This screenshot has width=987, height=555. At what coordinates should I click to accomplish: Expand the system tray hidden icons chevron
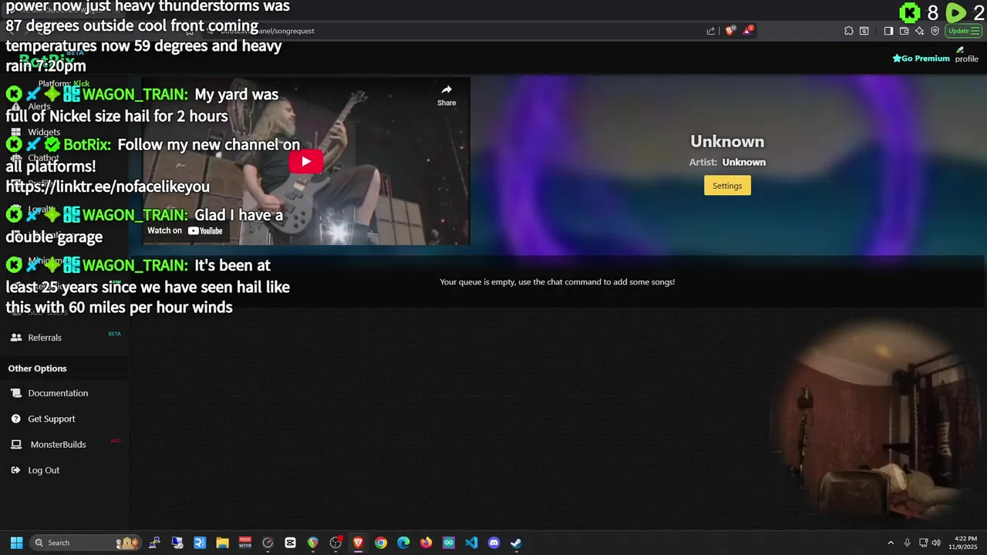[x=891, y=543]
